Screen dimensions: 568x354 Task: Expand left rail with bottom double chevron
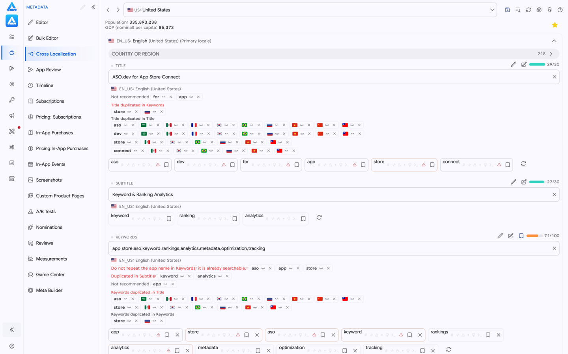pyautogui.click(x=12, y=330)
